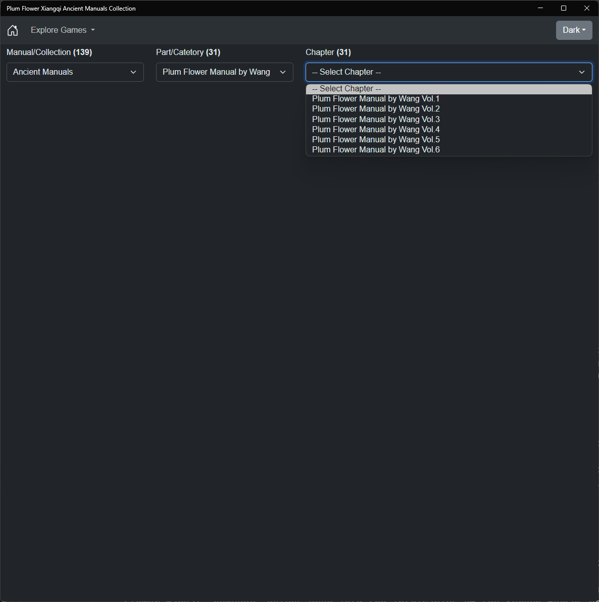Select Plum Flower Manual by Wang Vol.4
Viewport: 599px width, 602px height.
pos(449,129)
